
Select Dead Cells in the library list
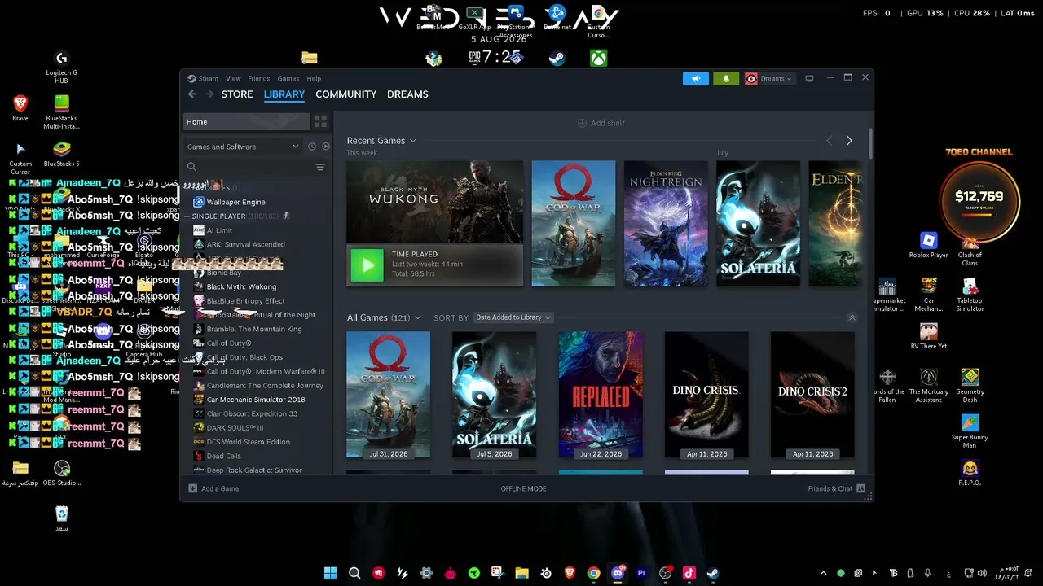click(223, 457)
